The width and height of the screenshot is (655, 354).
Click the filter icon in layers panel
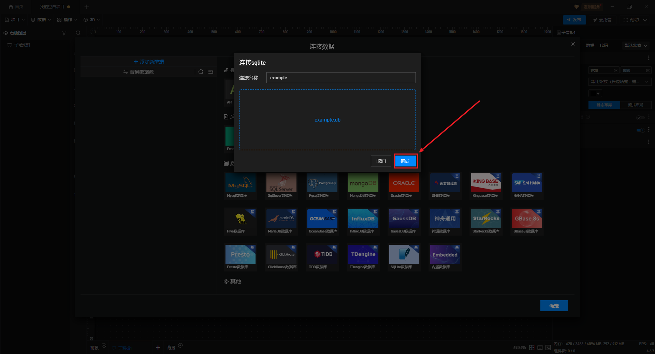click(x=64, y=33)
